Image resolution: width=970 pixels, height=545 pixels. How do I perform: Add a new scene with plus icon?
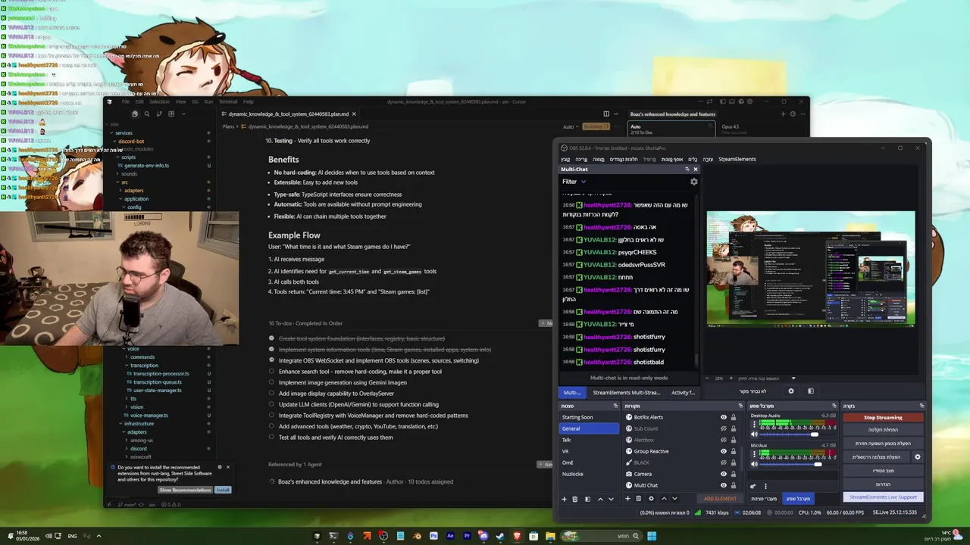pos(564,499)
